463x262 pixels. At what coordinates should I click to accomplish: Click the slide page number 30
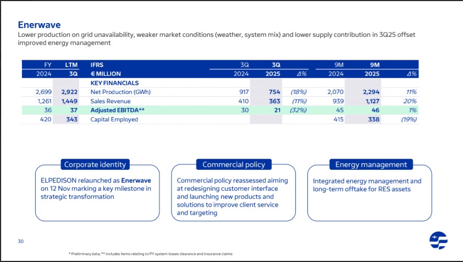pos(20,241)
